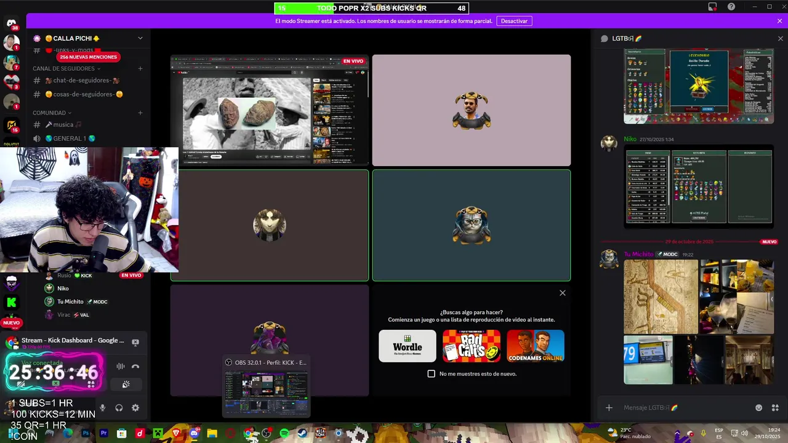
Task: Open the inbox icon in title bar
Action: click(712, 7)
